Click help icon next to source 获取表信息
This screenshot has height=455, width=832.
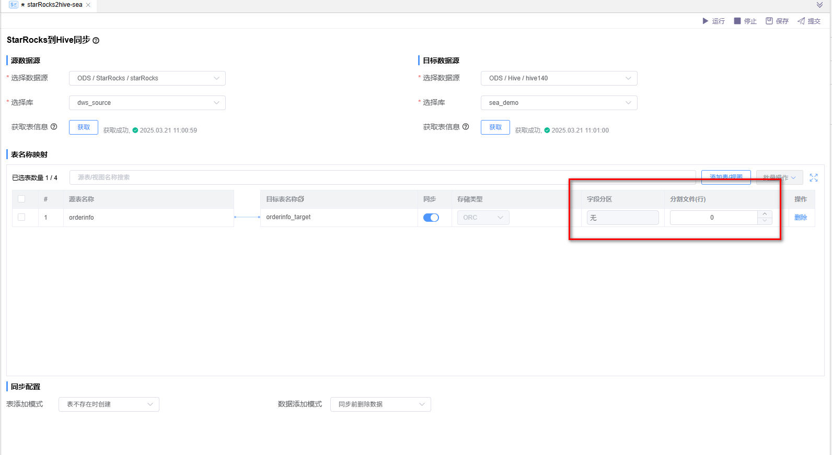pyautogui.click(x=54, y=127)
